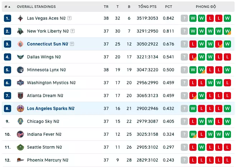Click the upcoming match ? badge for Chicago Sky
This screenshot has height=168, width=236.
tap(184, 121)
